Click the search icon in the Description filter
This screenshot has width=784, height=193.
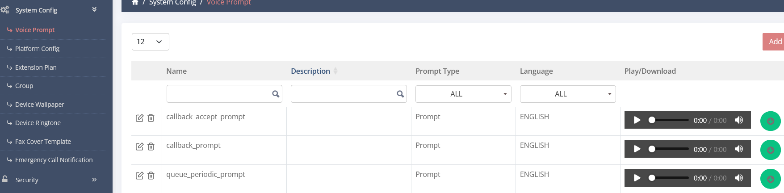[400, 94]
